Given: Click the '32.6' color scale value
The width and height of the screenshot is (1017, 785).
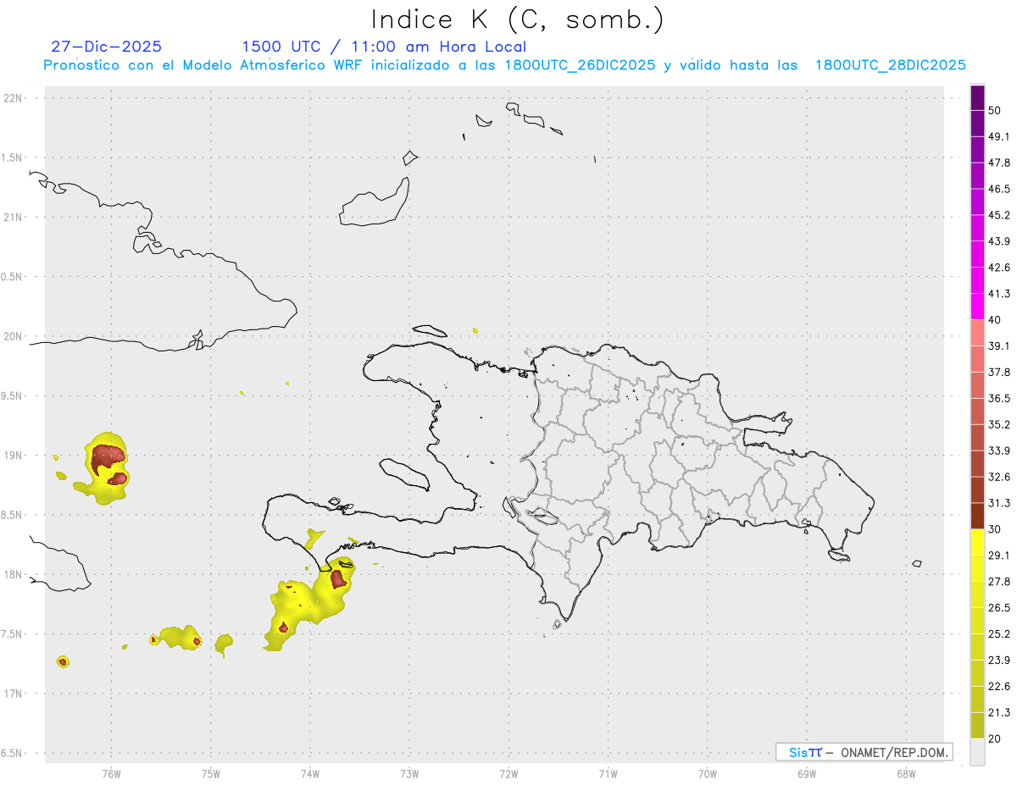Looking at the screenshot, I should 999,477.
